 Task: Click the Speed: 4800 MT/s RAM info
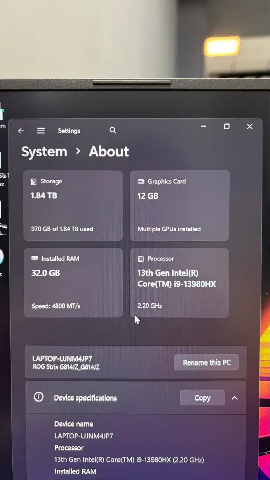coord(56,306)
